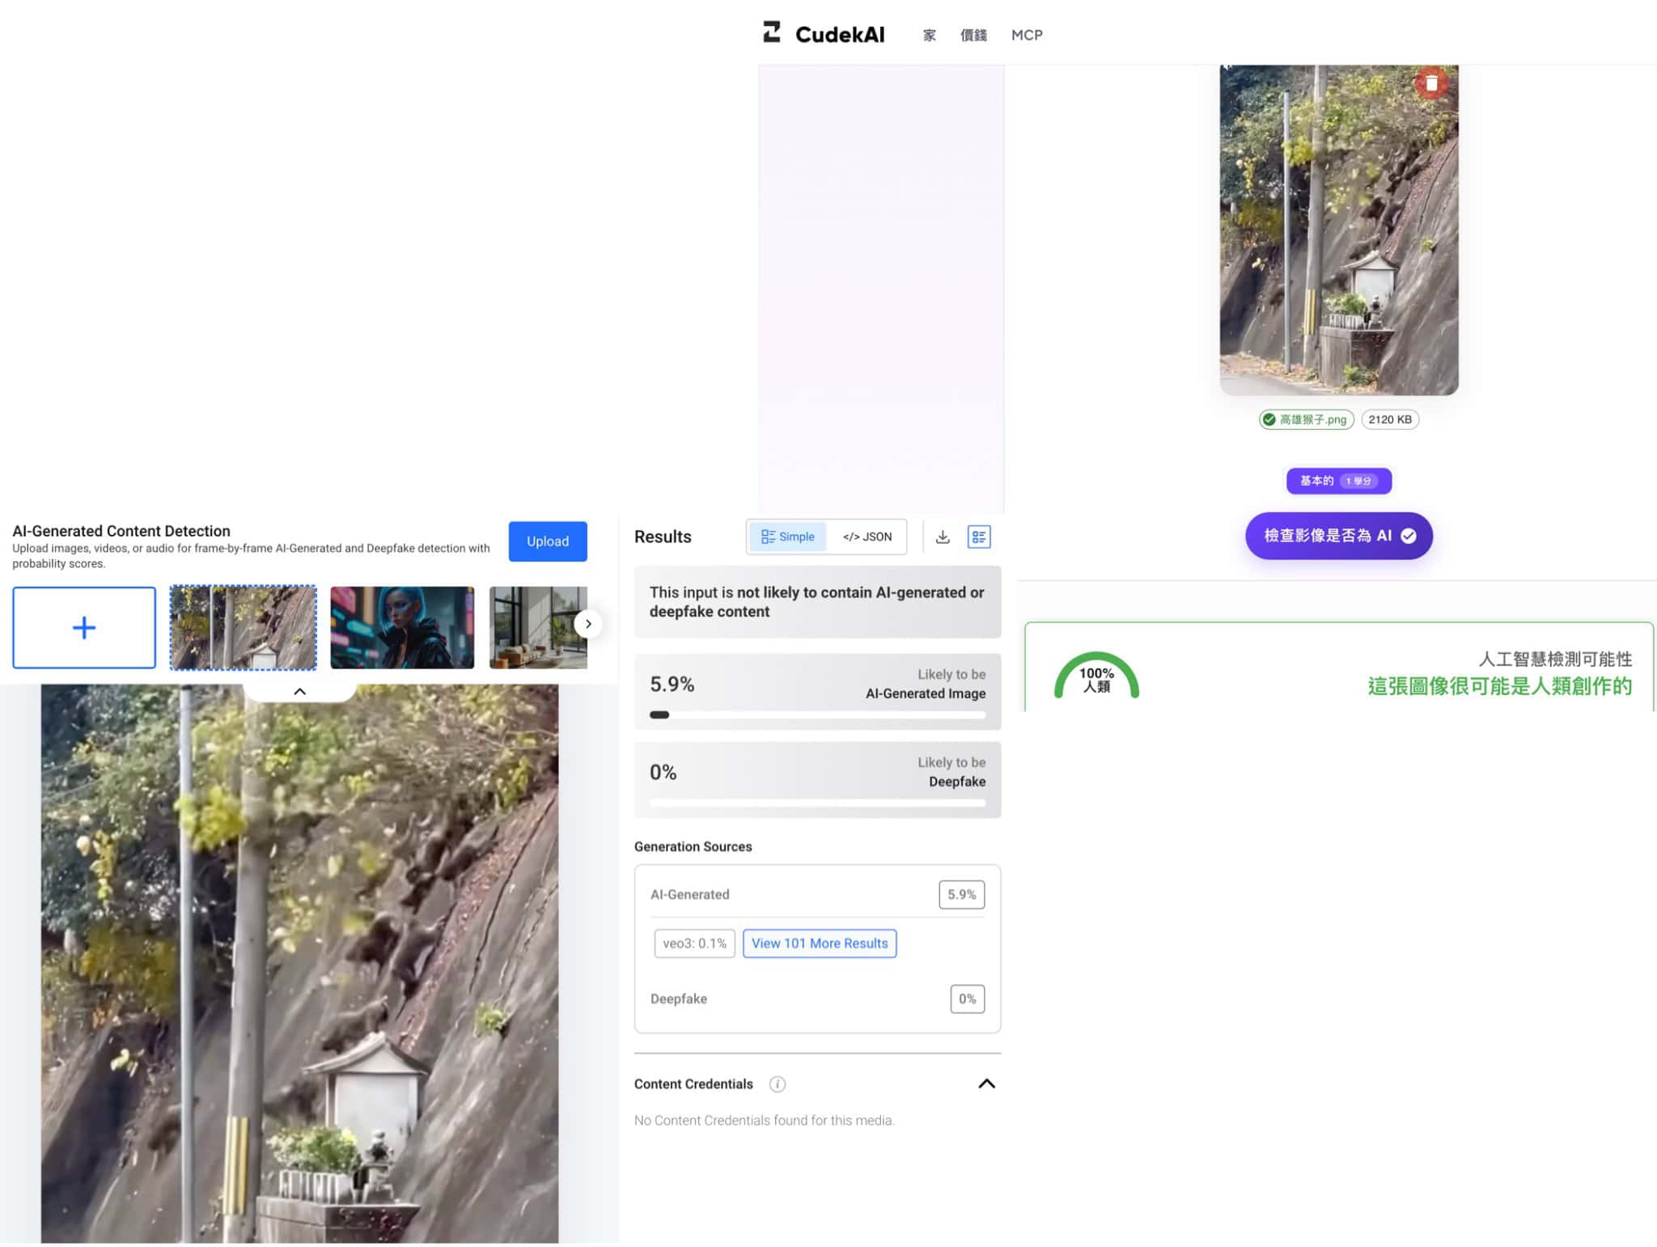Collapse the thumbnail strip with the up chevron
The image size is (1657, 1247).
[x=299, y=692]
